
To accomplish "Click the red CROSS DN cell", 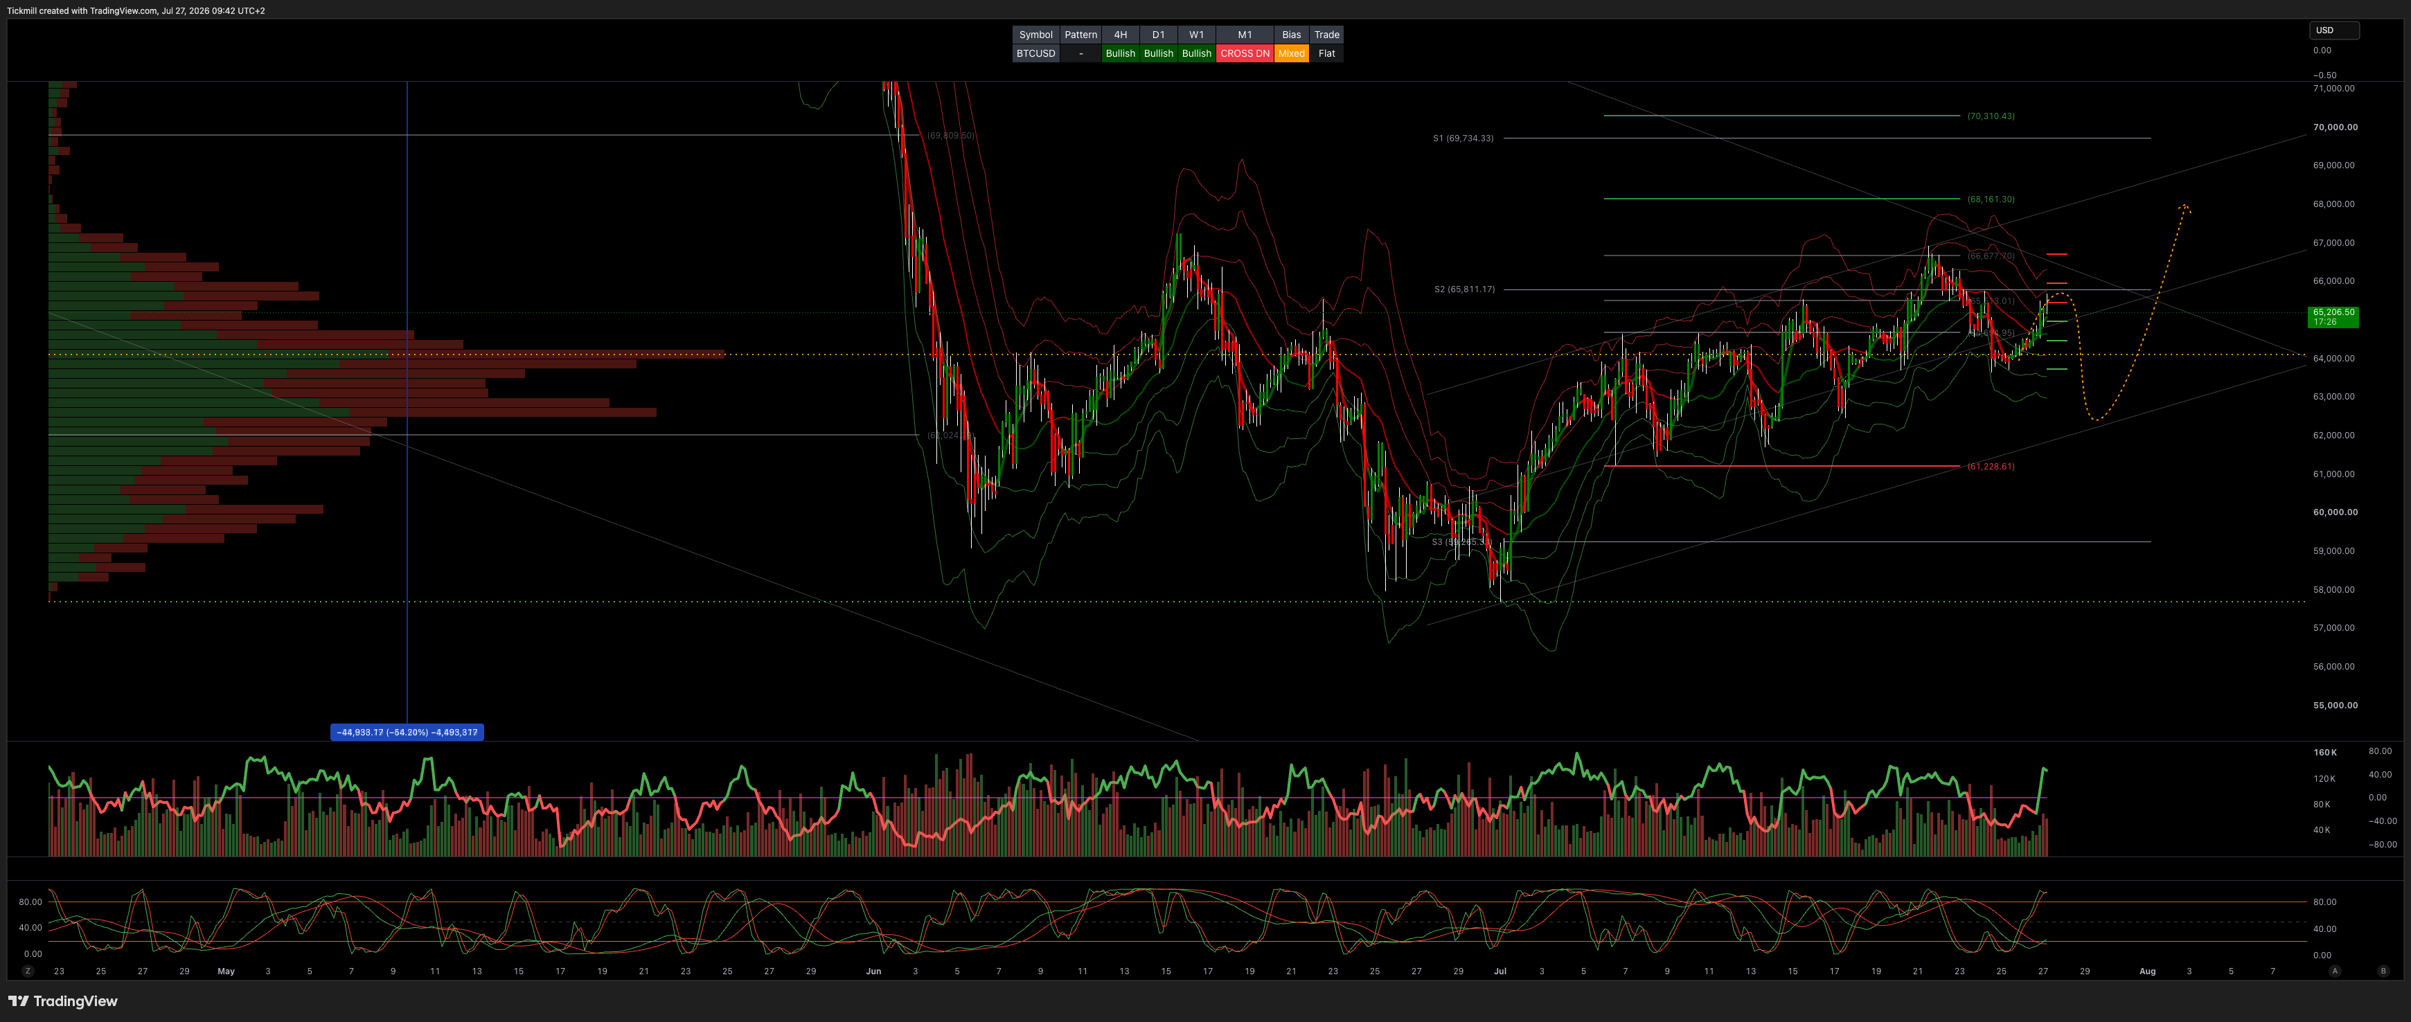I will click(1245, 53).
